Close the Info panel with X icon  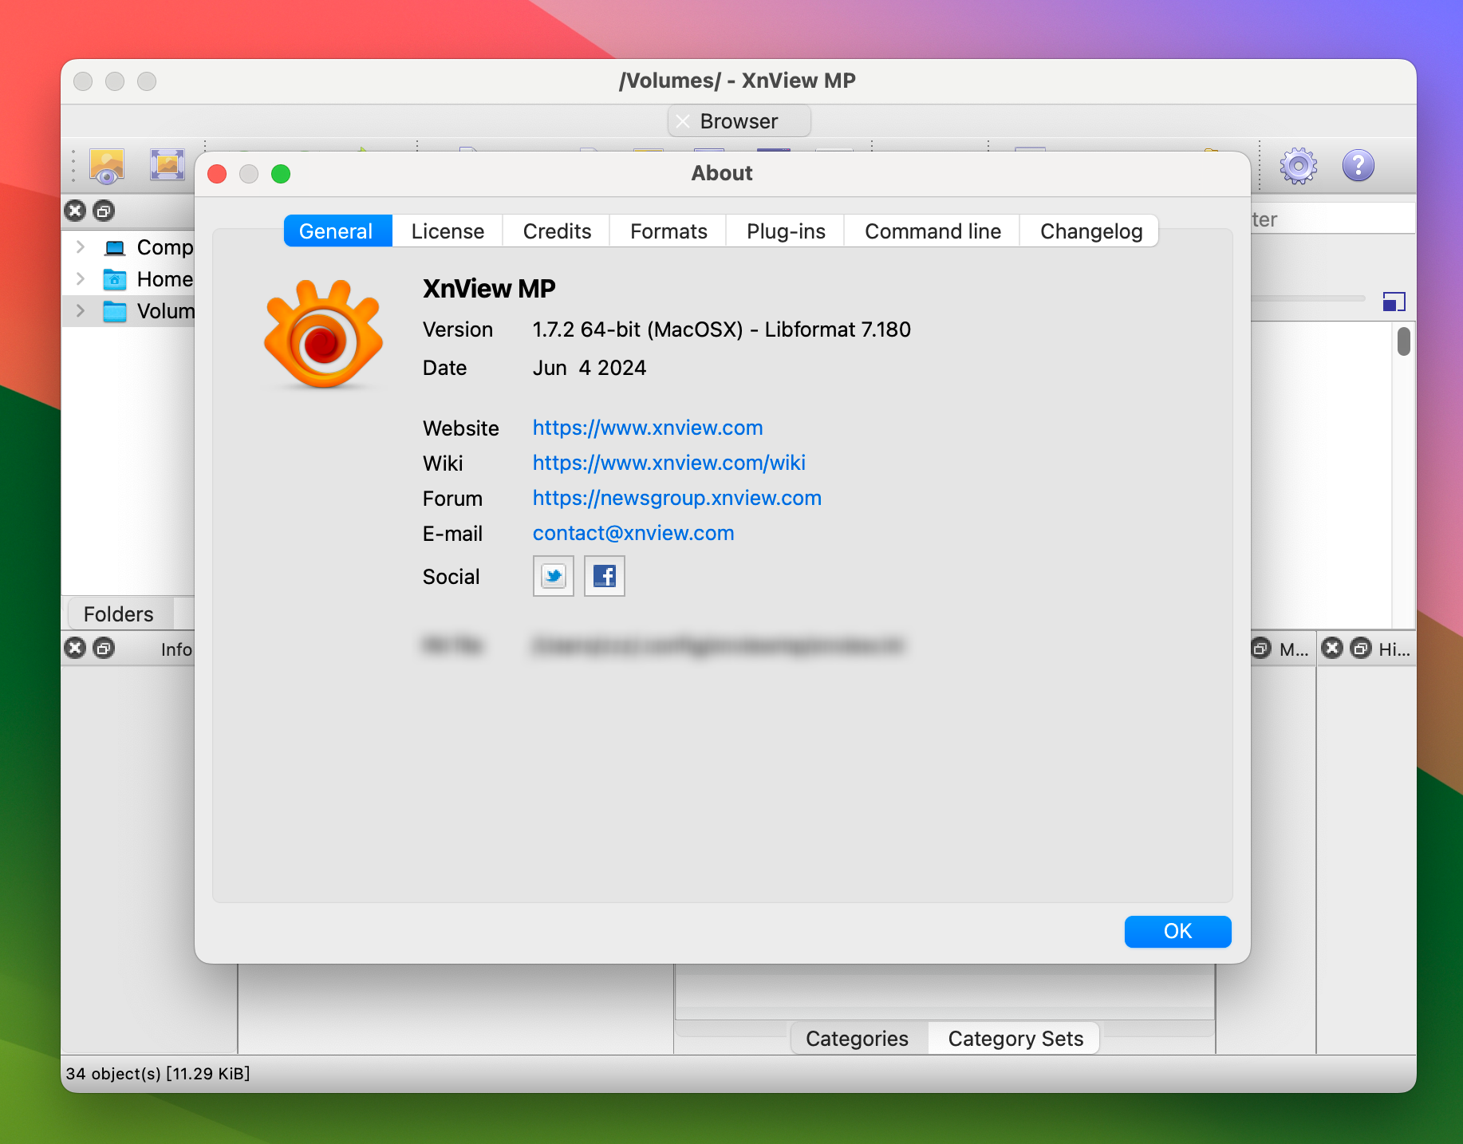click(x=75, y=648)
